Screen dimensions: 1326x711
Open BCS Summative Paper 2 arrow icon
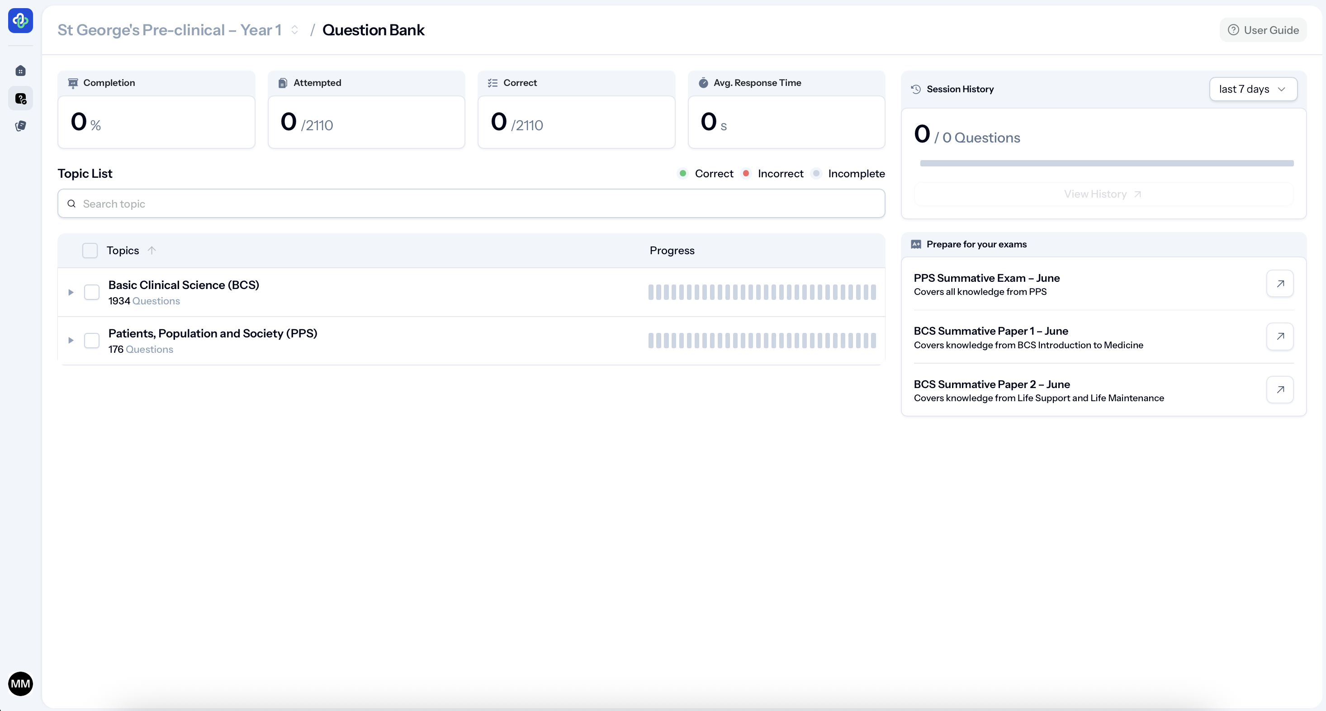[x=1280, y=390]
